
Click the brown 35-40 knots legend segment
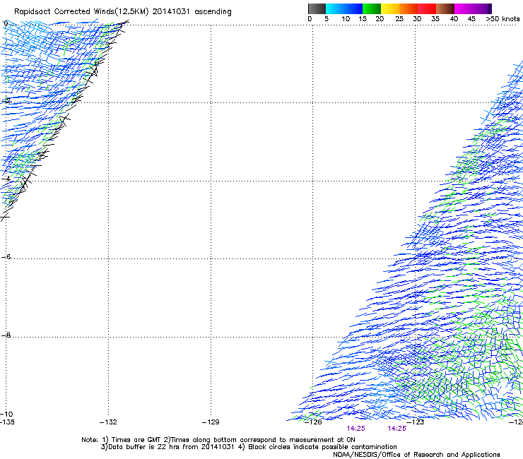tap(445, 8)
